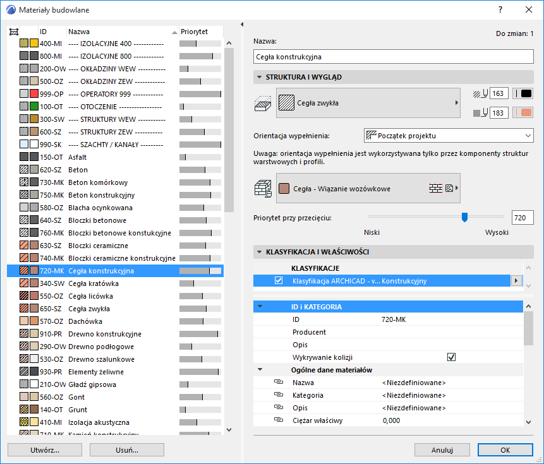Toggle the Klasyfikacja ARCHICAD checkbox
This screenshot has width=544, height=464.
tap(279, 280)
